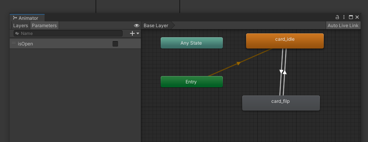Open the Animator window three-dot menu
368x142 pixels.
pos(344,17)
